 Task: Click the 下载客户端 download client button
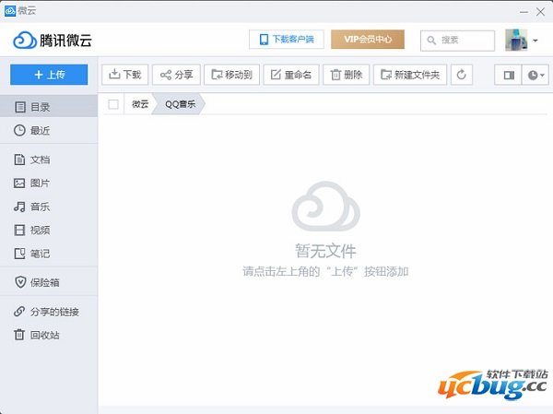(287, 39)
